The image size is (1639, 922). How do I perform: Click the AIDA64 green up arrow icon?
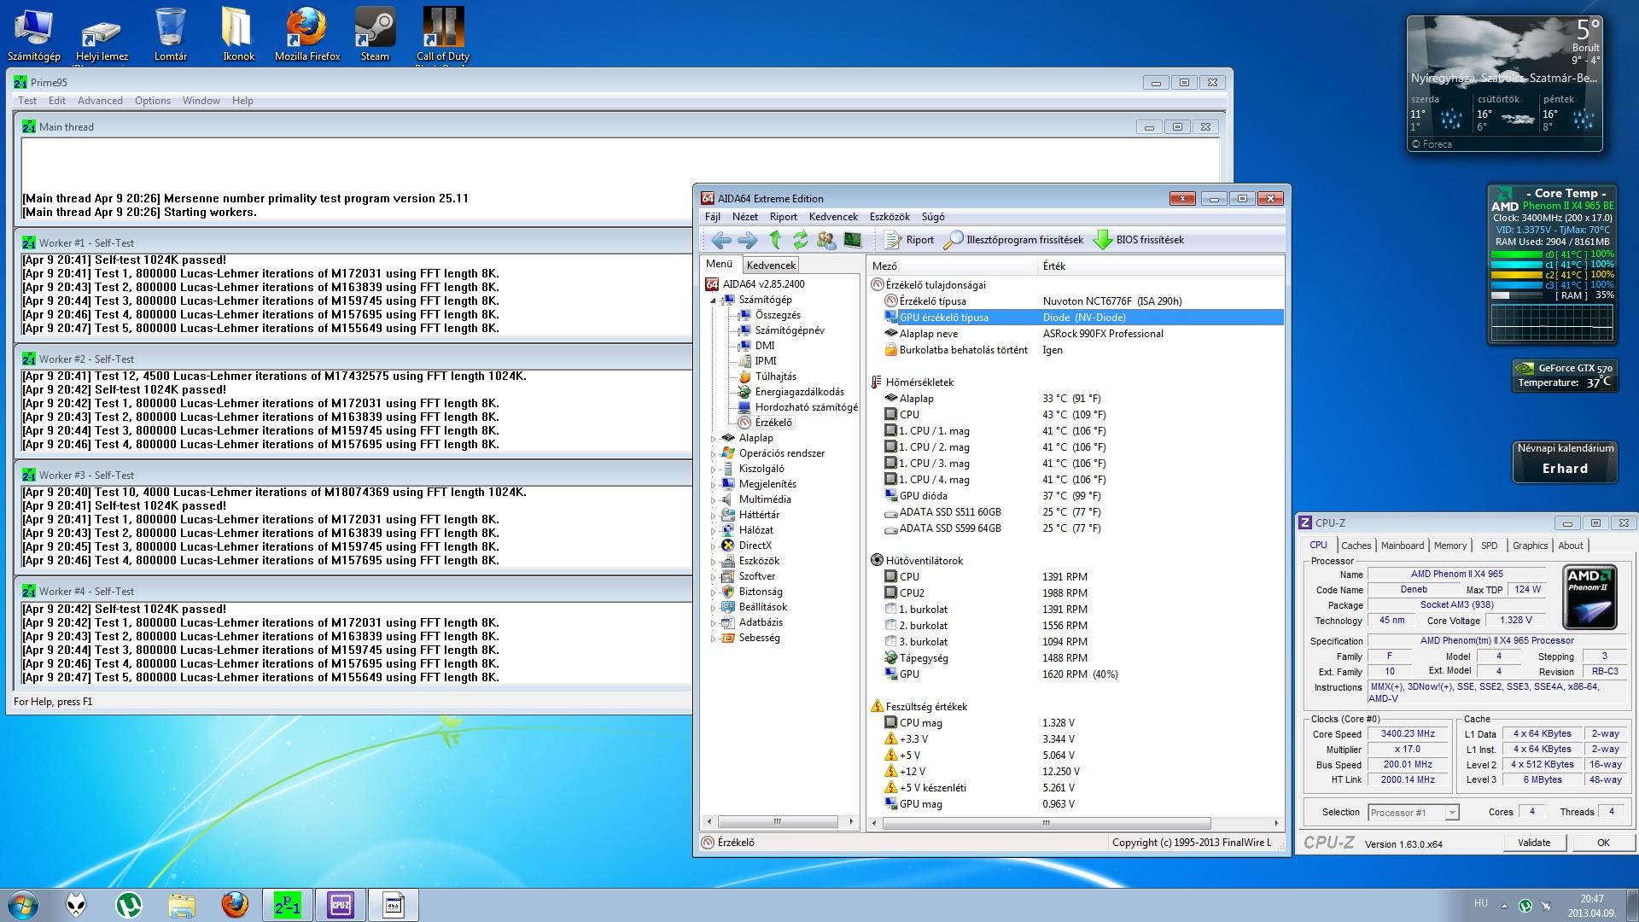[x=775, y=240]
